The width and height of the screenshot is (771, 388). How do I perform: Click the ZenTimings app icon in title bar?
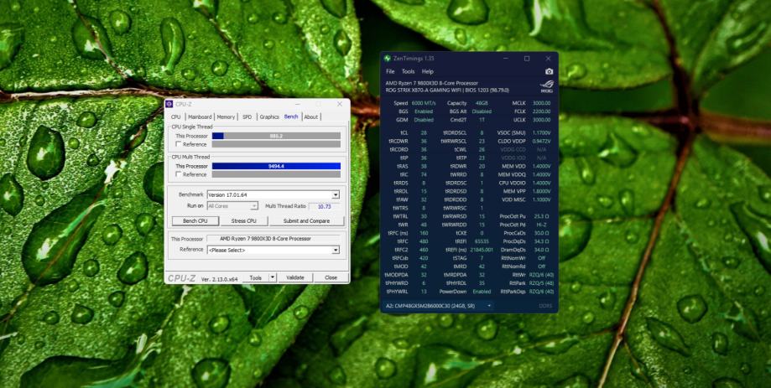coord(388,59)
